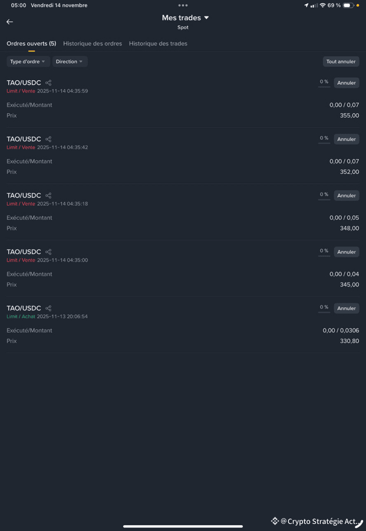
Task: Open the Direction filter dropdown
Action: tap(70, 61)
